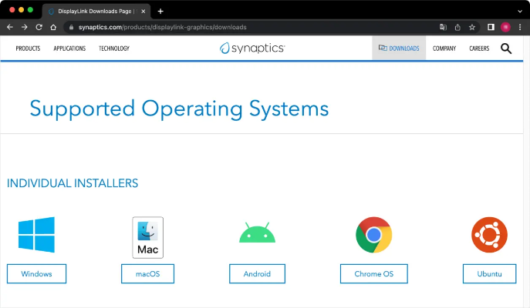This screenshot has height=308, width=530.
Task: Open the Products navigation menu
Action: point(28,49)
